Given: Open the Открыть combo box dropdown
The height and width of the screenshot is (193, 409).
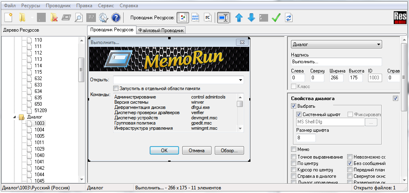Looking at the screenshot, I should [240, 80].
